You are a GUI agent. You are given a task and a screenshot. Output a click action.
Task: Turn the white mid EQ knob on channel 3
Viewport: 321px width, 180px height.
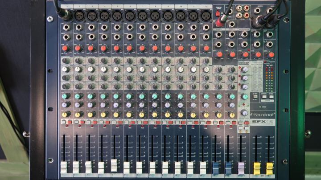(90, 70)
